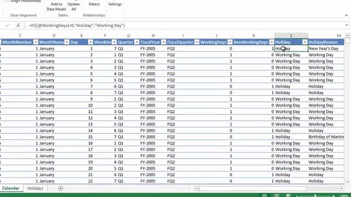Click scroll right arrow of horizontal scrollbar
The width and height of the screenshot is (351, 197).
pos(342,188)
